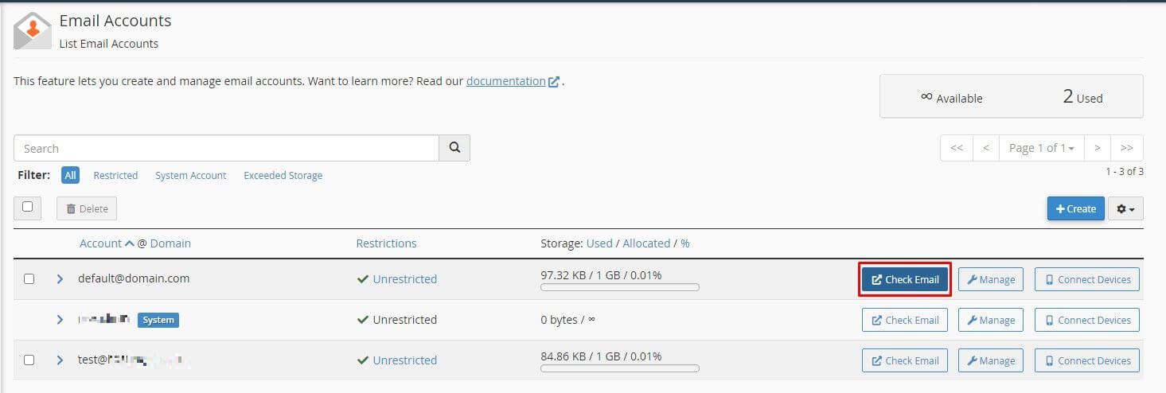Toggle the select-all checkbox above the table
1166x393 pixels.
point(28,207)
